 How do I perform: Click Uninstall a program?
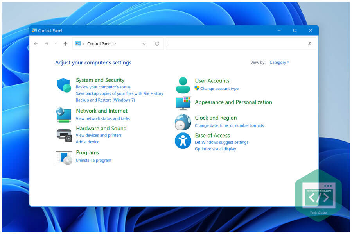(93, 160)
